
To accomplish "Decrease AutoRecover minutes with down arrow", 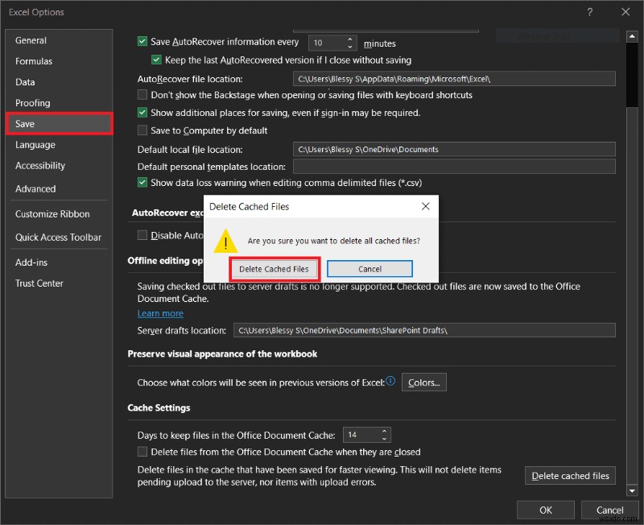I will (x=350, y=47).
